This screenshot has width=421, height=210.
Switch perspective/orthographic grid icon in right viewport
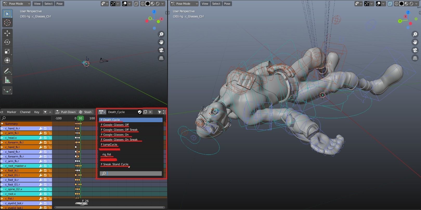pos(415,58)
